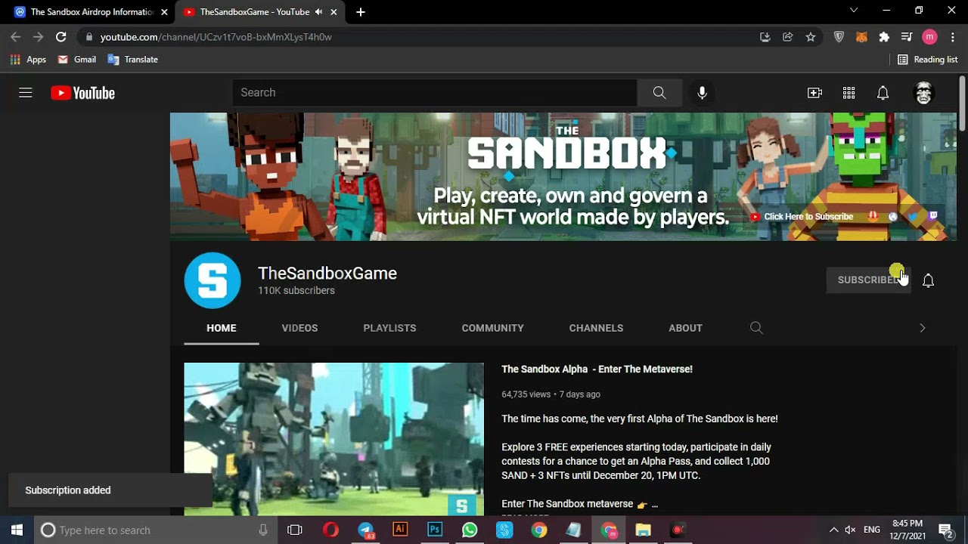Switch to the Community tab
Screen dimensions: 968x544
492,328
